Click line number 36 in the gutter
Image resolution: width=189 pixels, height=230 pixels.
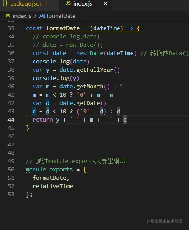pyautogui.click(x=11, y=53)
